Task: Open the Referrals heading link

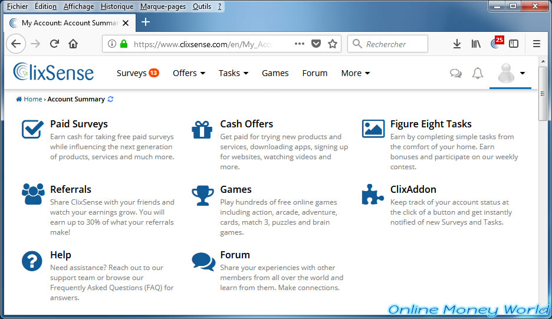Action: click(x=70, y=189)
